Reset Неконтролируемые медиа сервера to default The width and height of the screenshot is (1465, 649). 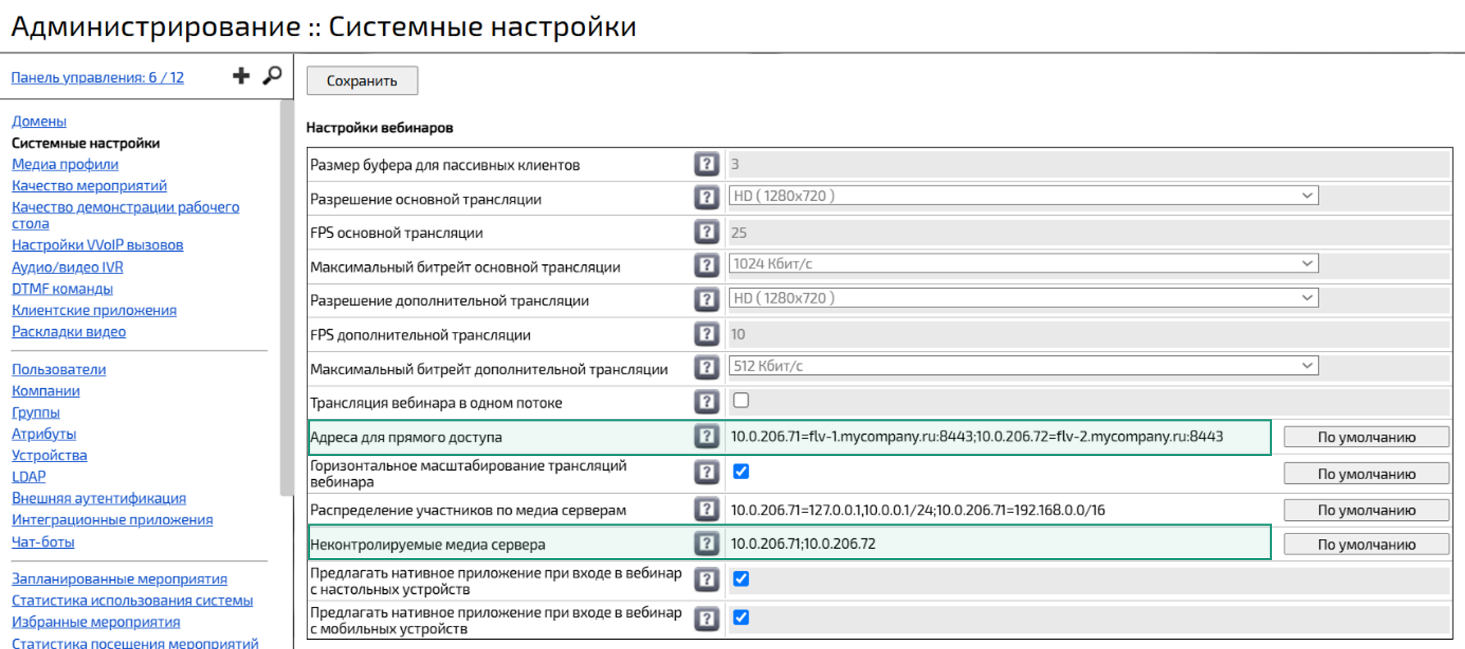[1366, 545]
